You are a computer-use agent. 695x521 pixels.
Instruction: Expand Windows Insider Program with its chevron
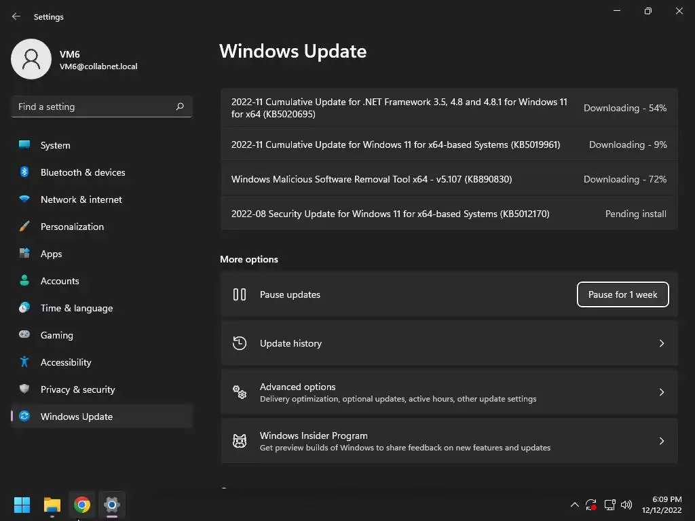point(661,441)
